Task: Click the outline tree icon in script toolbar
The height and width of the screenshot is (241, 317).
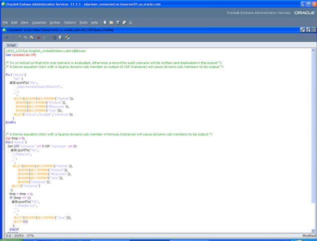Action: pos(54,38)
